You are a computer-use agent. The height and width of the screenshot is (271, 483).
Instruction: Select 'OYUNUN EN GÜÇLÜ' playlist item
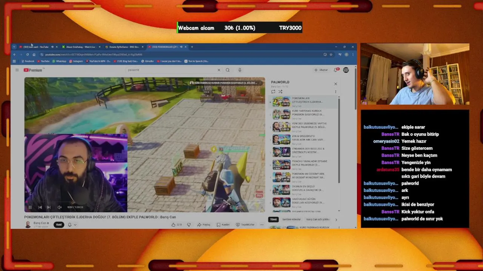[304, 190]
